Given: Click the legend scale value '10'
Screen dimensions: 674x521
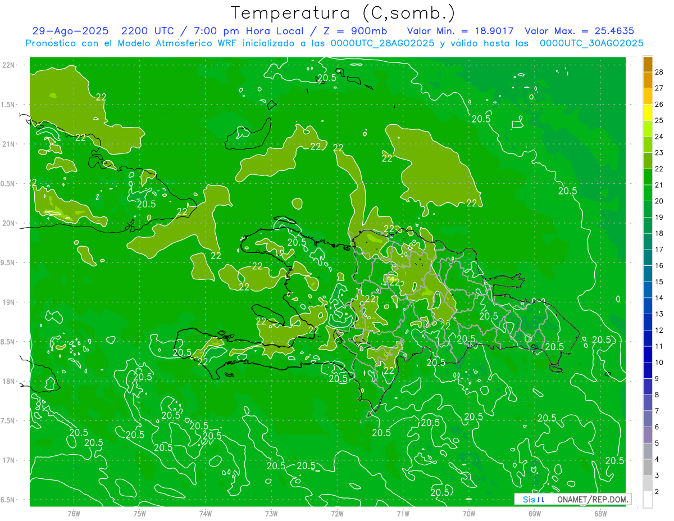Looking at the screenshot, I should pos(659,363).
